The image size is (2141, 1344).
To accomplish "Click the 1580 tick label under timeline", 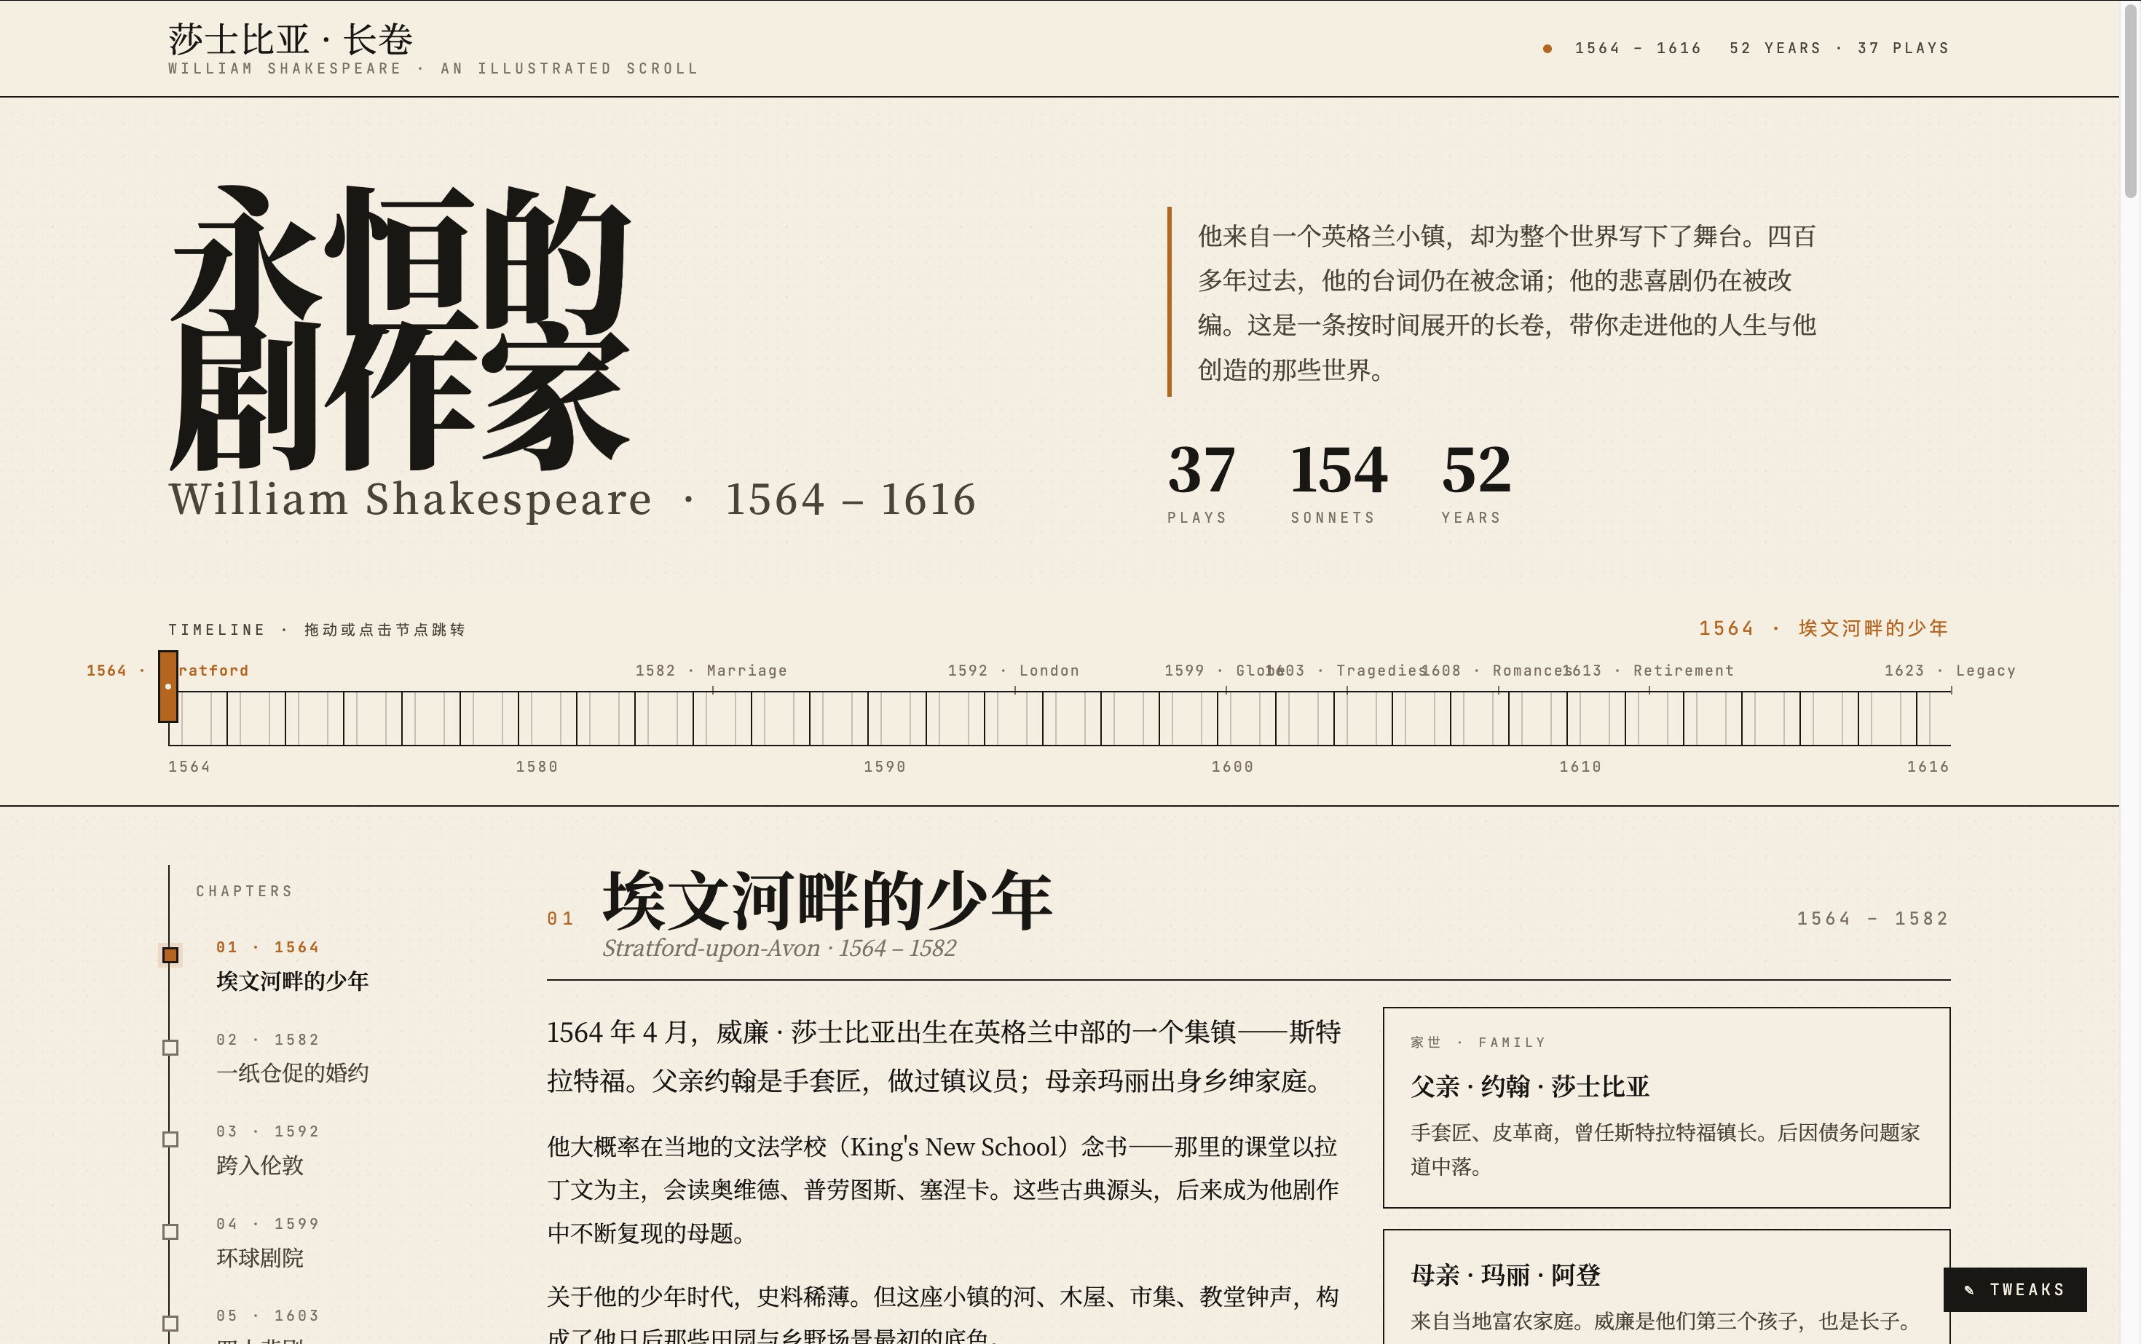I will click(537, 766).
